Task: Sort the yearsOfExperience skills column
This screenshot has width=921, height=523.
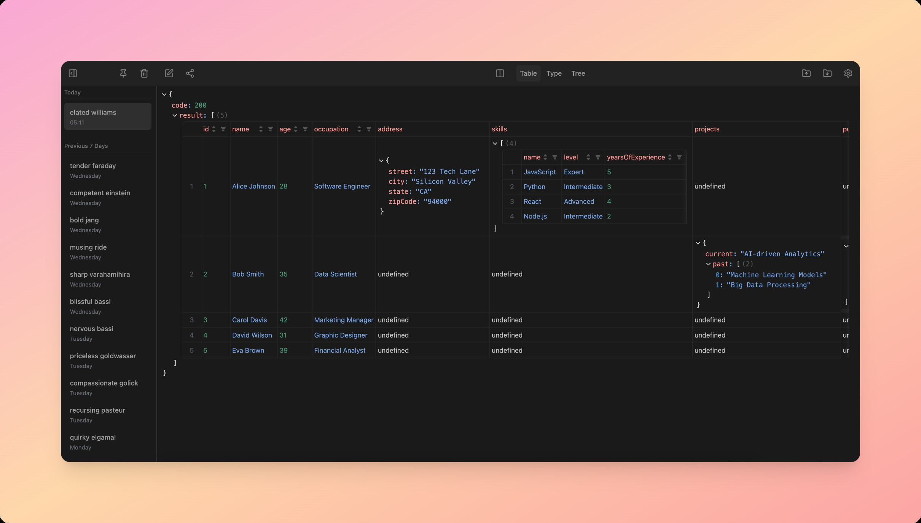Action: coord(670,158)
